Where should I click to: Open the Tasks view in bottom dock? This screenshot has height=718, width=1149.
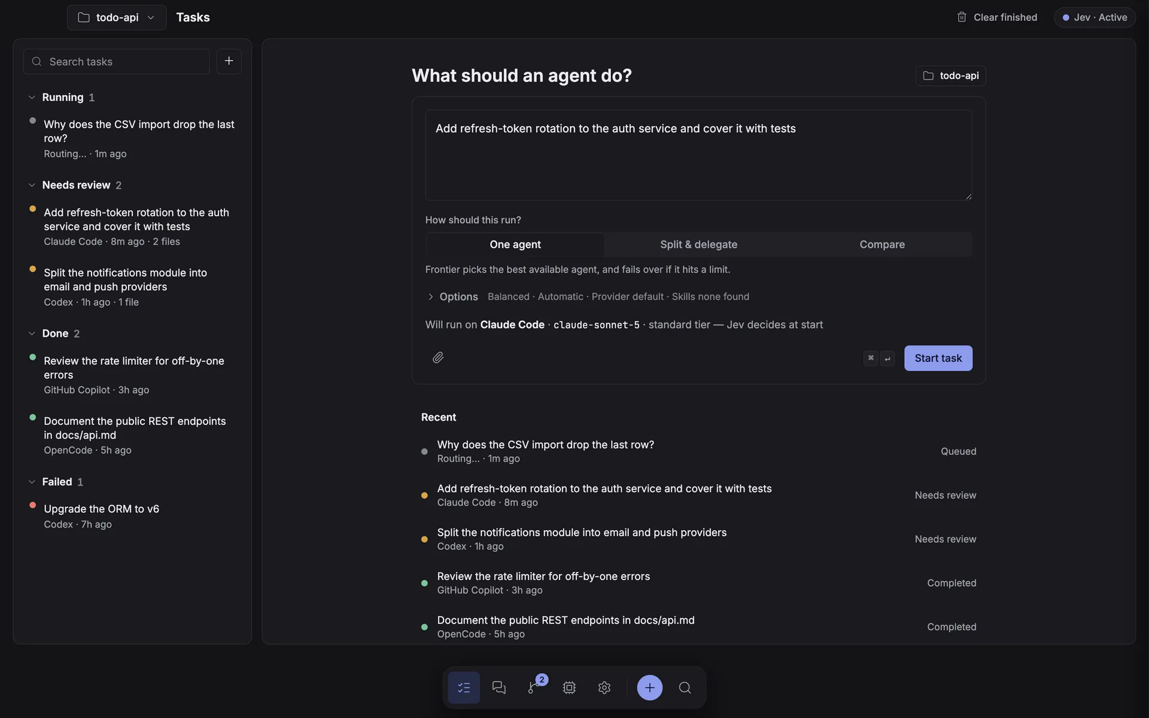[464, 687]
